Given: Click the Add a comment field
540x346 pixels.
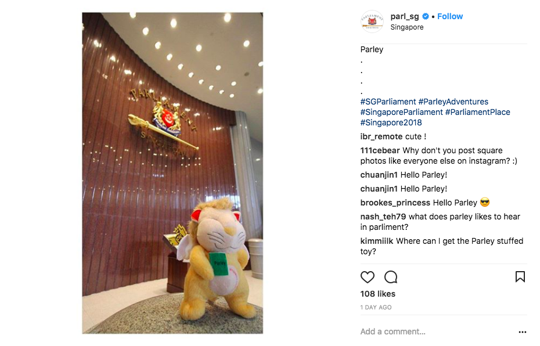Looking at the screenshot, I should coord(437,331).
